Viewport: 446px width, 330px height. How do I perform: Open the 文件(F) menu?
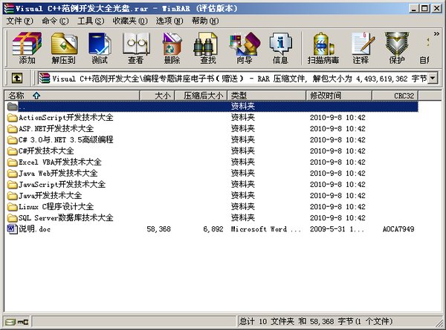pos(19,21)
